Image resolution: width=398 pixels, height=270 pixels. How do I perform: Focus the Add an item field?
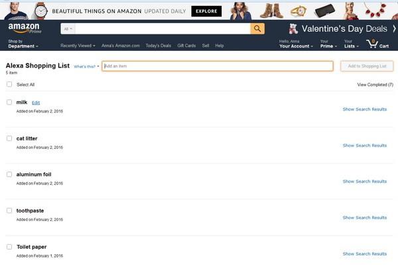(218, 66)
